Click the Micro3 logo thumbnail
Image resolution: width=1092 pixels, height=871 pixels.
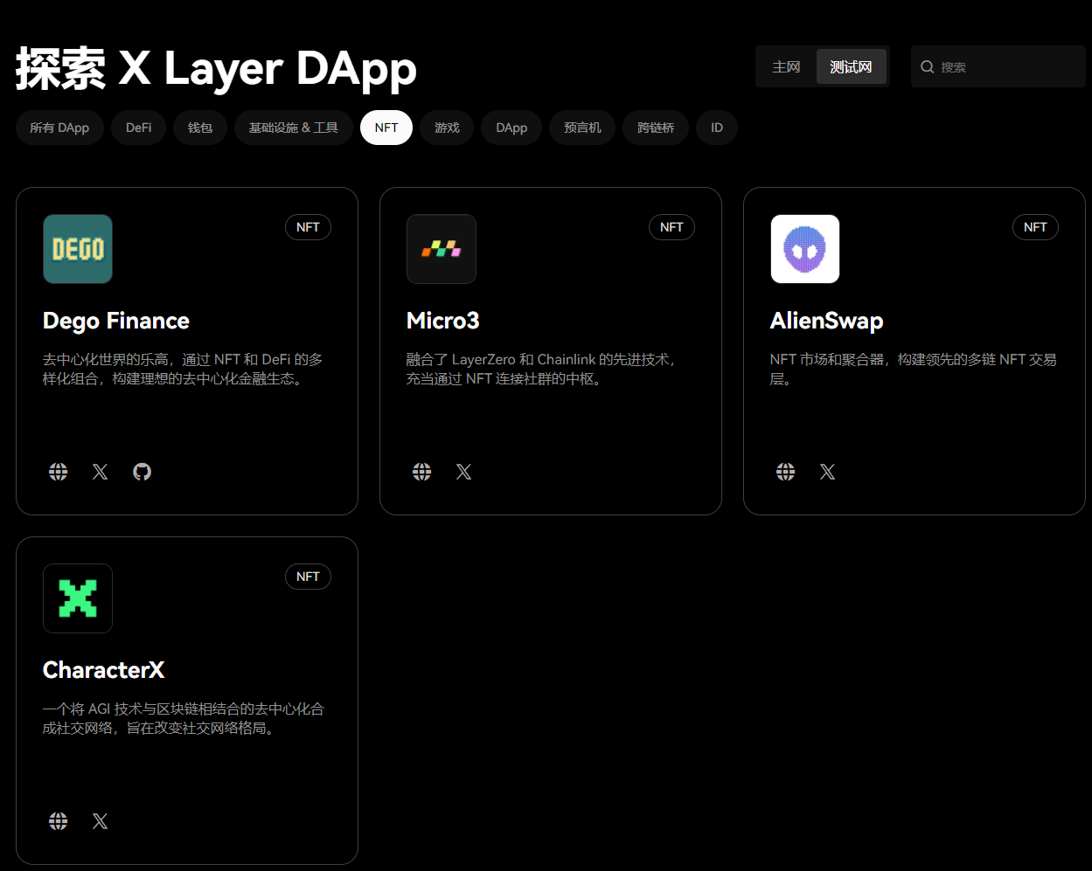click(442, 249)
